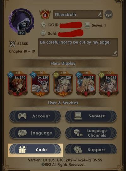Image resolution: width=126 pixels, height=171 pixels.
Task: Open the Servers button
Action: (x=91, y=116)
